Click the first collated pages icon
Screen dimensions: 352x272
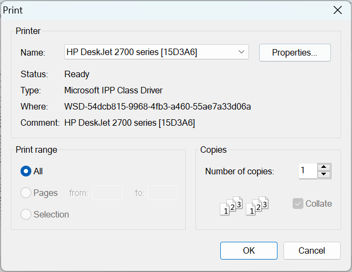[x=231, y=206]
